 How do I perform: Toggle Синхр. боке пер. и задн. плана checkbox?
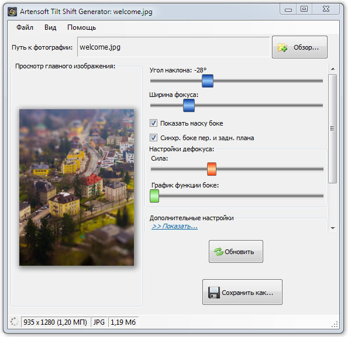click(153, 138)
